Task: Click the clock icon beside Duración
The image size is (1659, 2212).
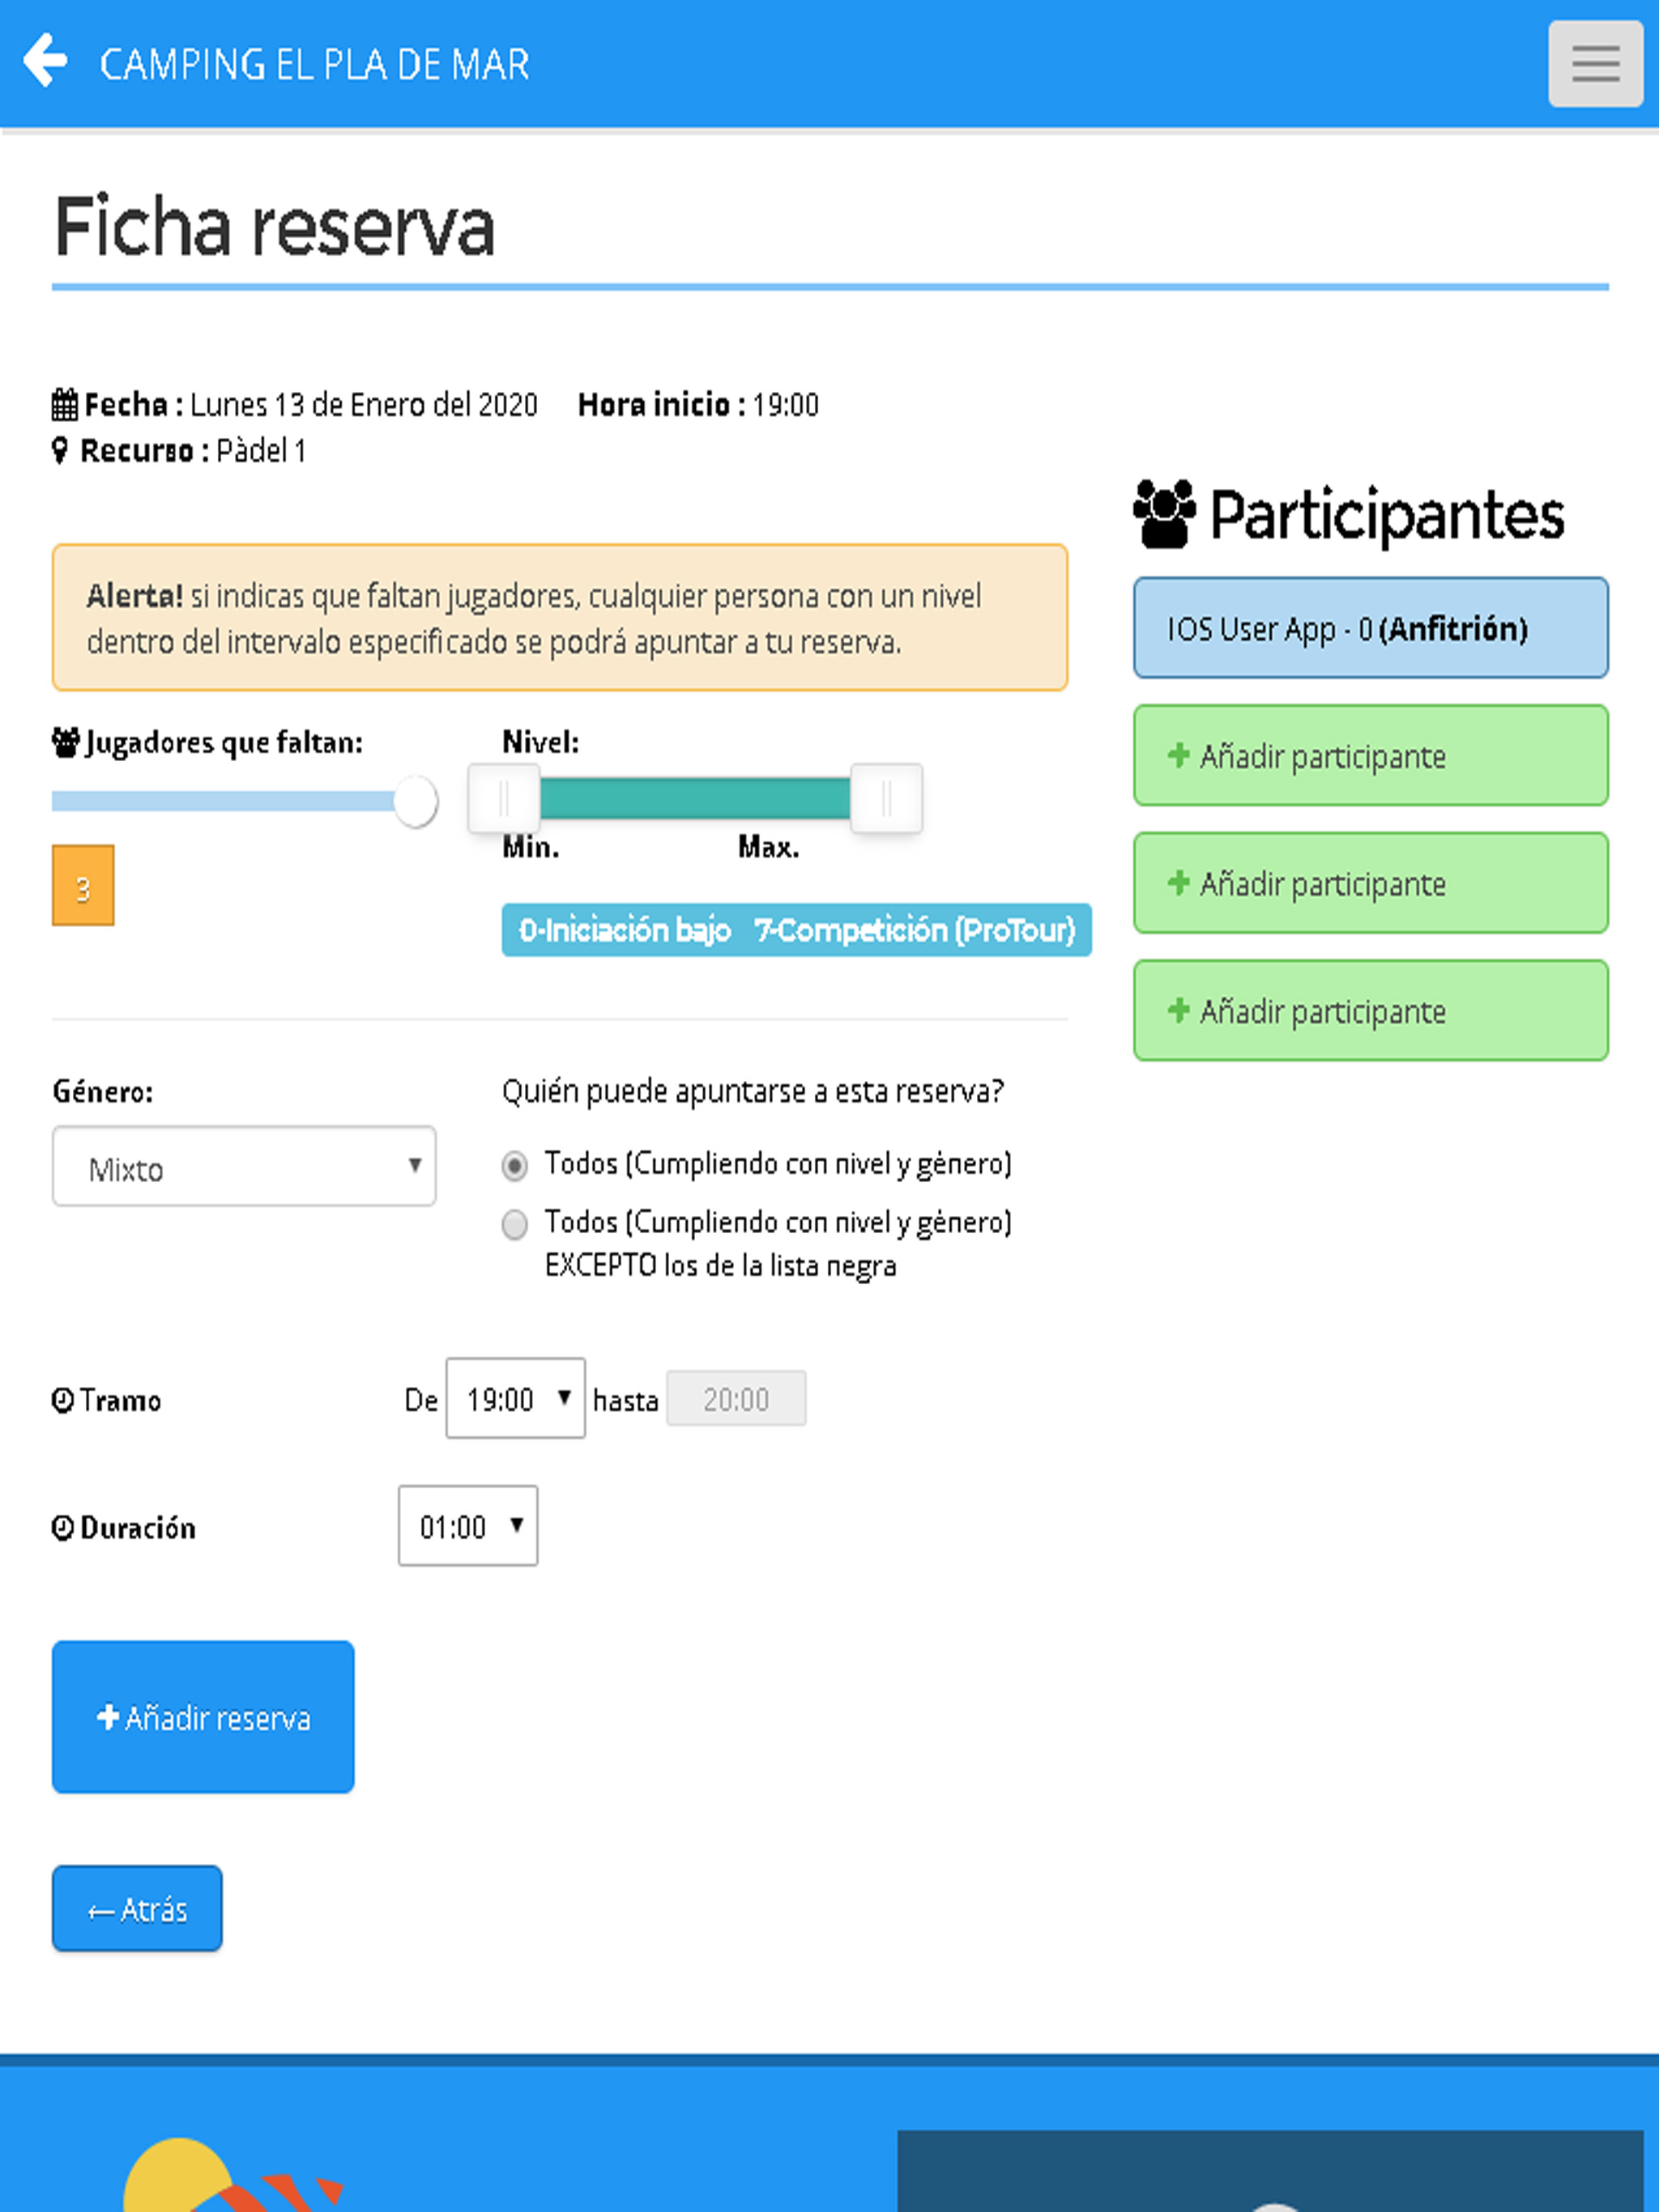Action: (x=63, y=1528)
